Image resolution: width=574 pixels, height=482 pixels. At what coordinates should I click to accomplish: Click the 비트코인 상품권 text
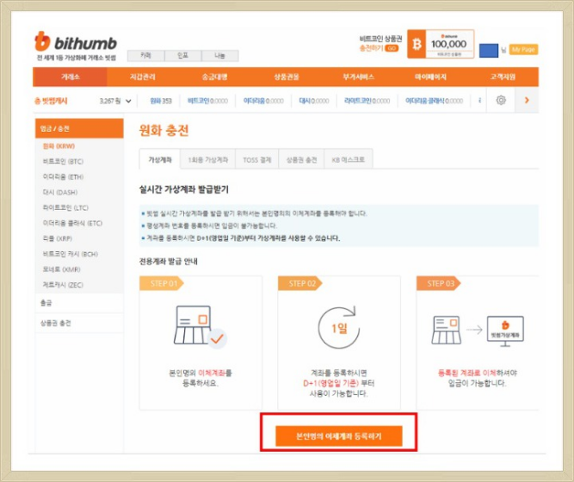click(x=380, y=39)
